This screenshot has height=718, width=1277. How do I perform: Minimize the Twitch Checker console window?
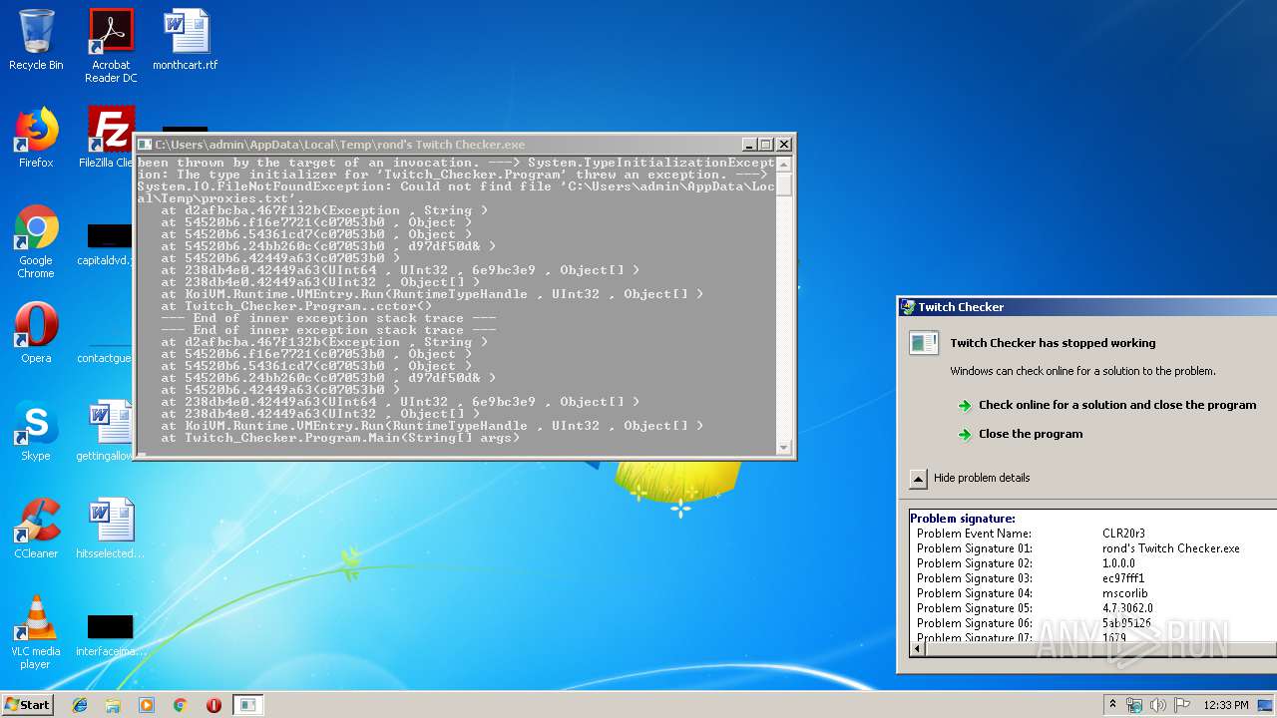coord(750,145)
